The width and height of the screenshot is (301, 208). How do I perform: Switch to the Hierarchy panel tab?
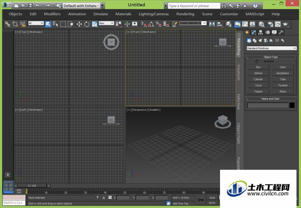pyautogui.click(x=260, y=32)
